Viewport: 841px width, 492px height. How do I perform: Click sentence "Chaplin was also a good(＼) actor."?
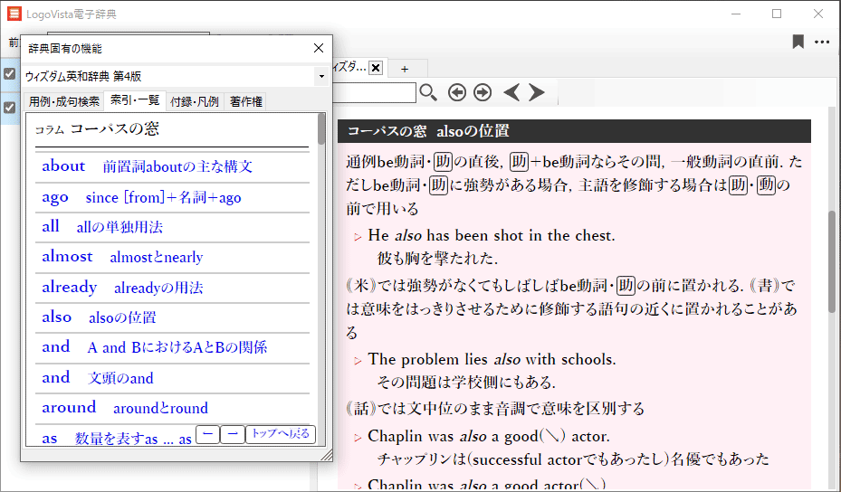click(x=489, y=436)
